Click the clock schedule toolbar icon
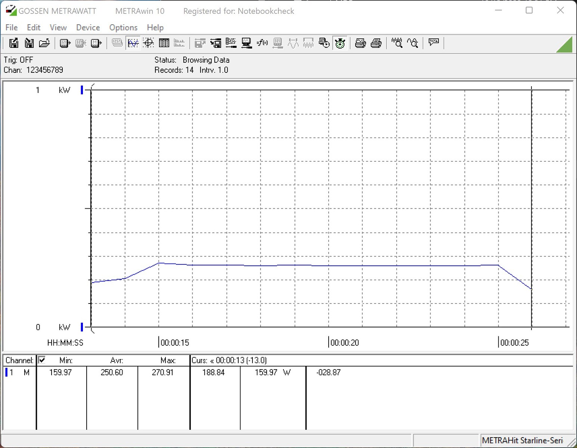The height and width of the screenshot is (448, 577). tap(324, 43)
